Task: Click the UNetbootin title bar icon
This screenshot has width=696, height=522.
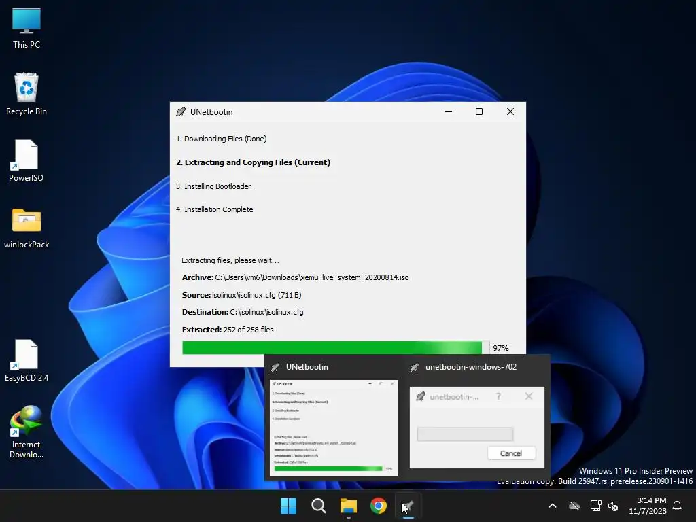Action: 181,112
